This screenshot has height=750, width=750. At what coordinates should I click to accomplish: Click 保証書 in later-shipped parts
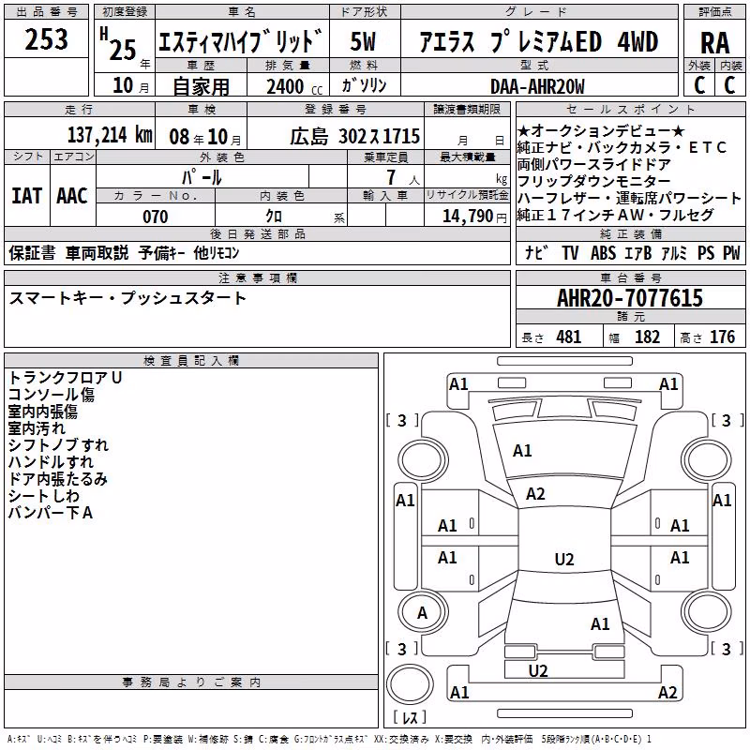[32, 252]
